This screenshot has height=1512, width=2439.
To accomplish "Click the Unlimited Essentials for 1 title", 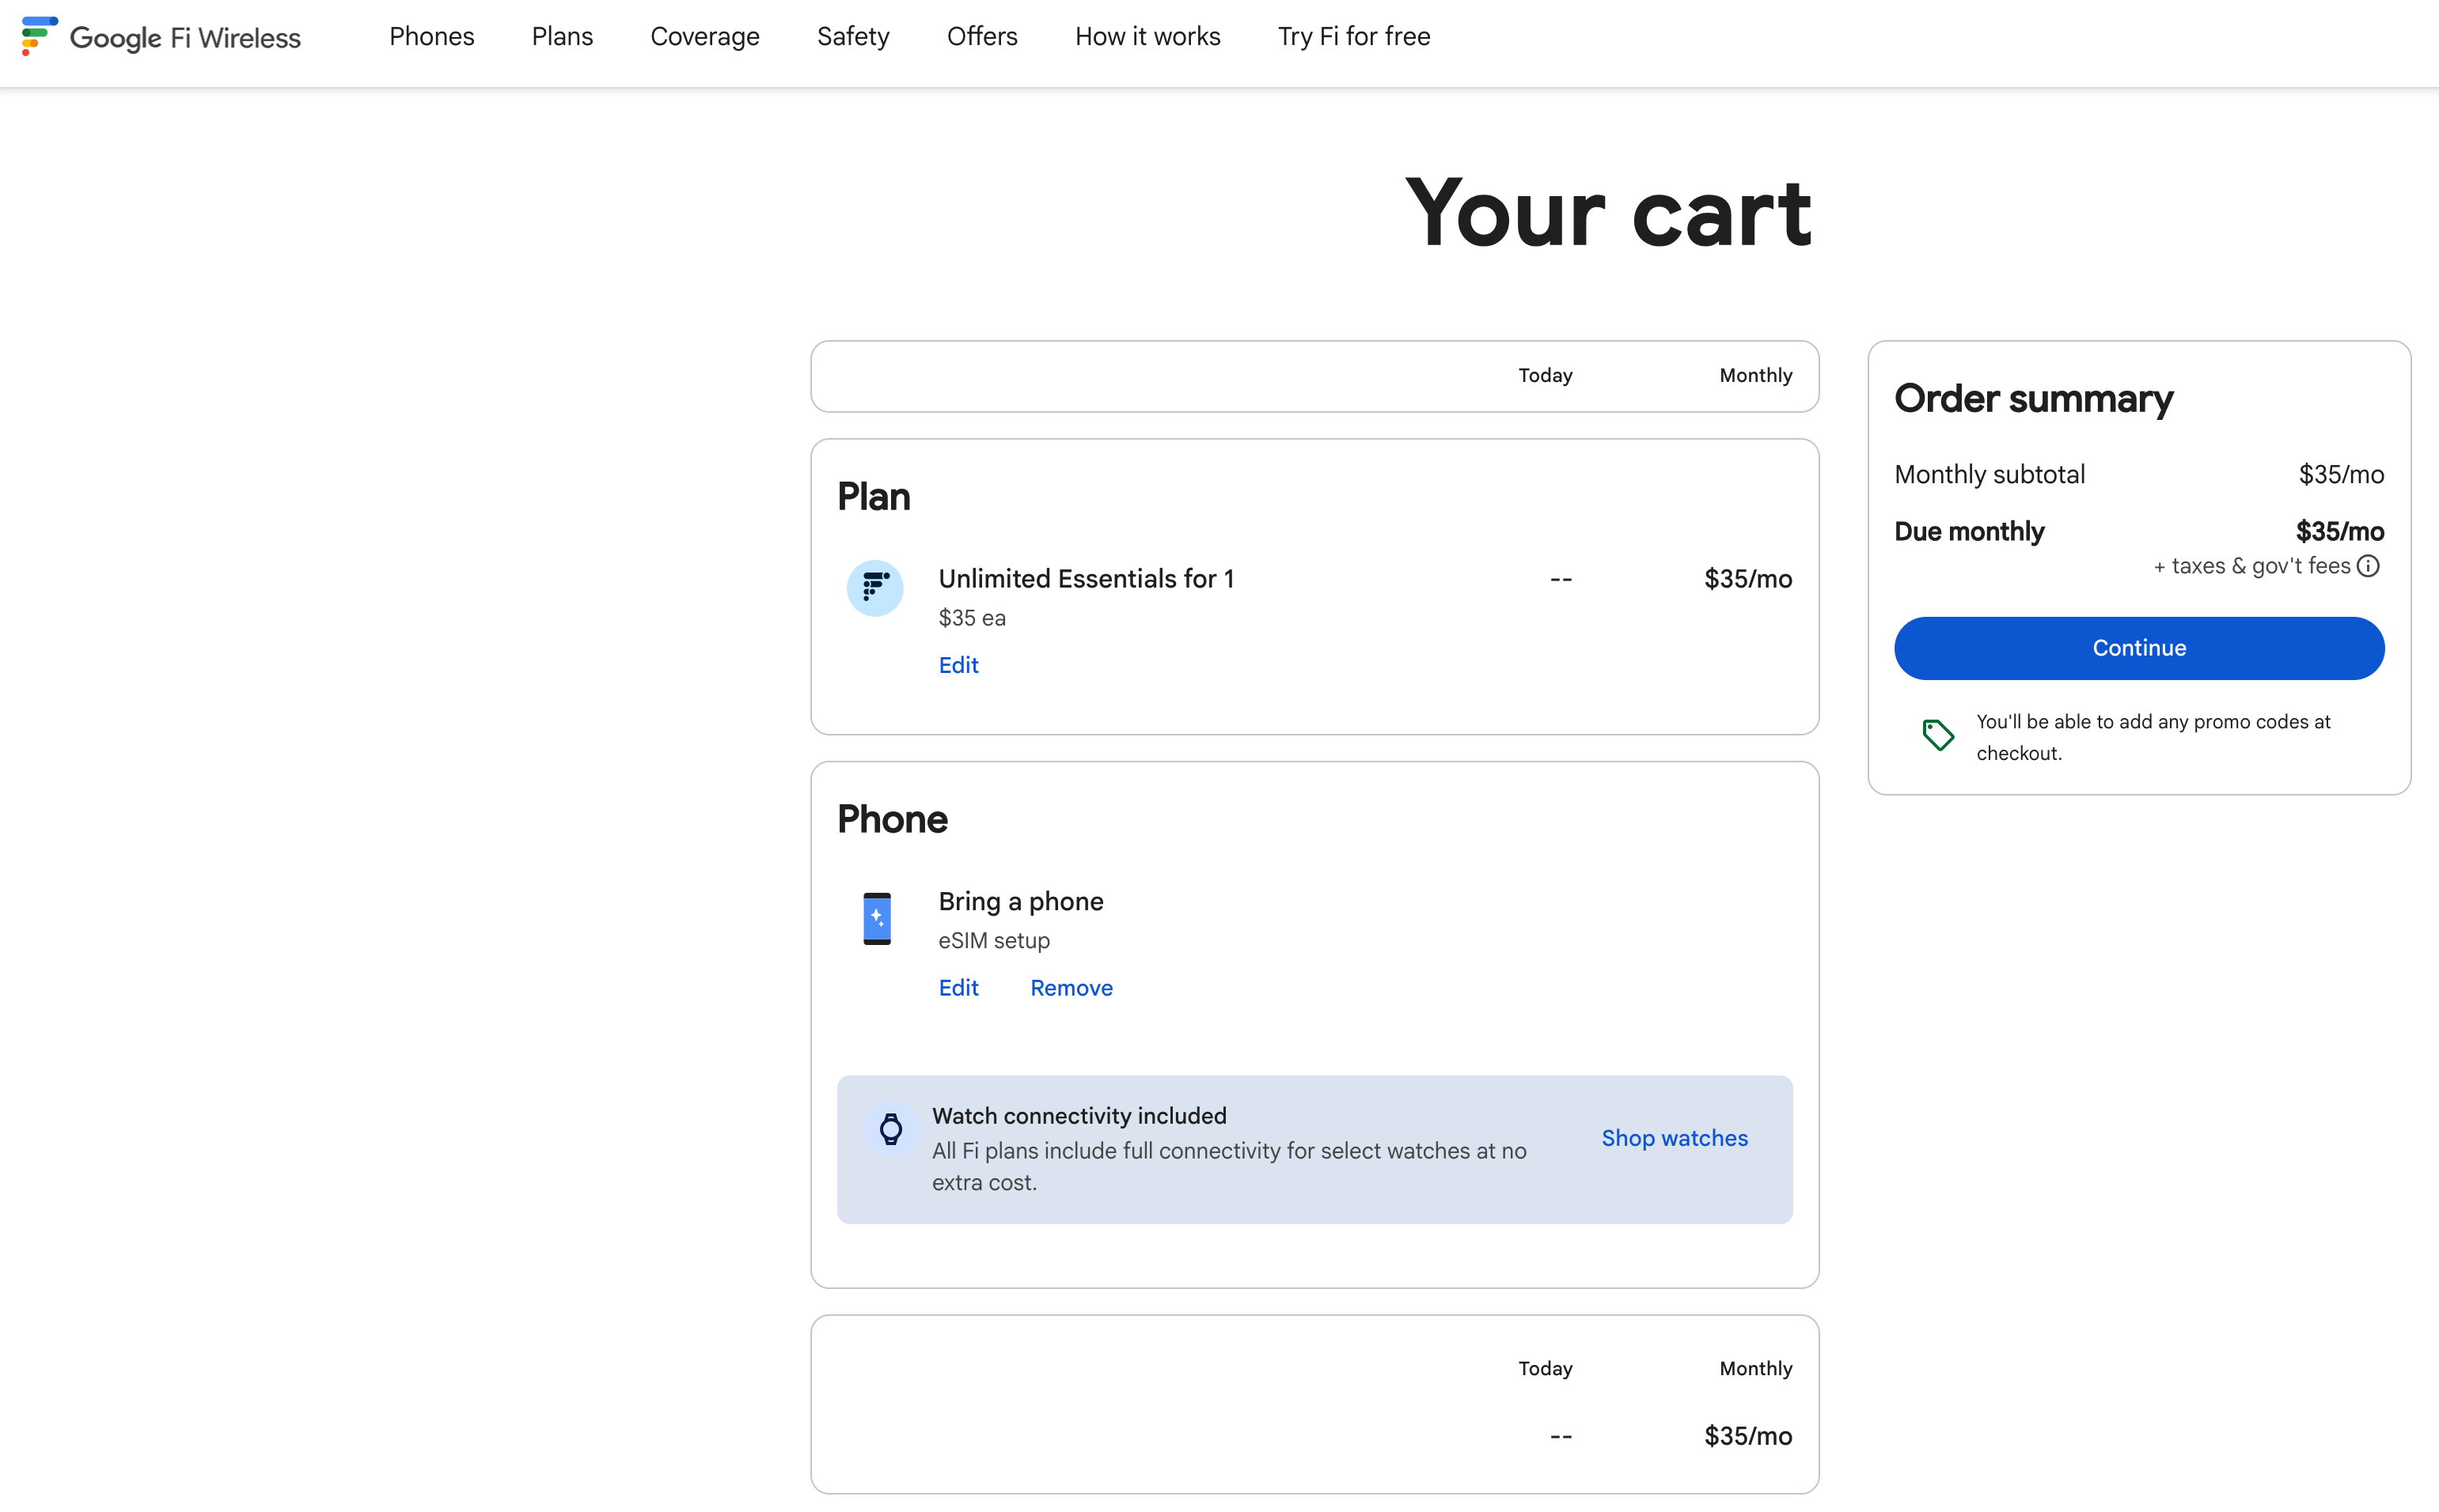I will (1086, 579).
